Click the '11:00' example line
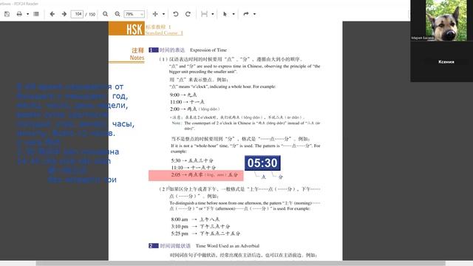This screenshot has width=473, height=266. tap(187, 102)
